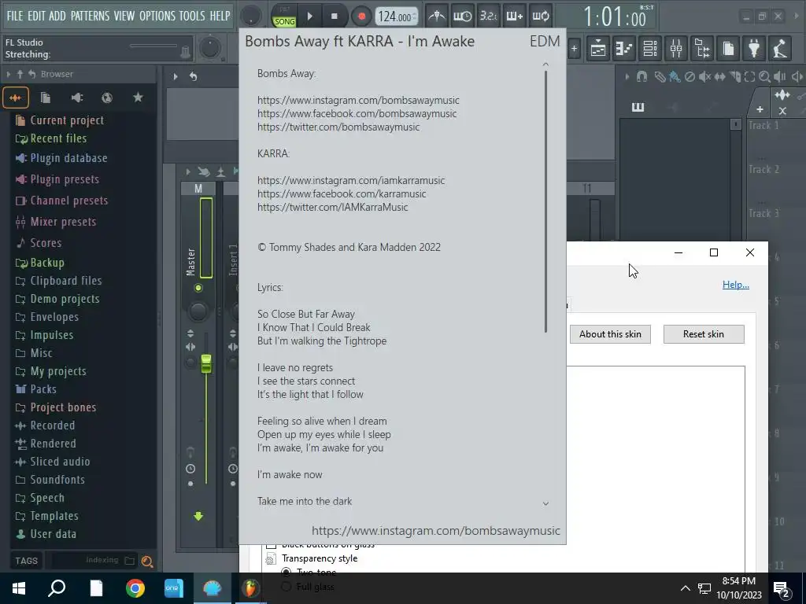Expand the Demo projects folder
This screenshot has height=604, width=806.
[x=57, y=299]
